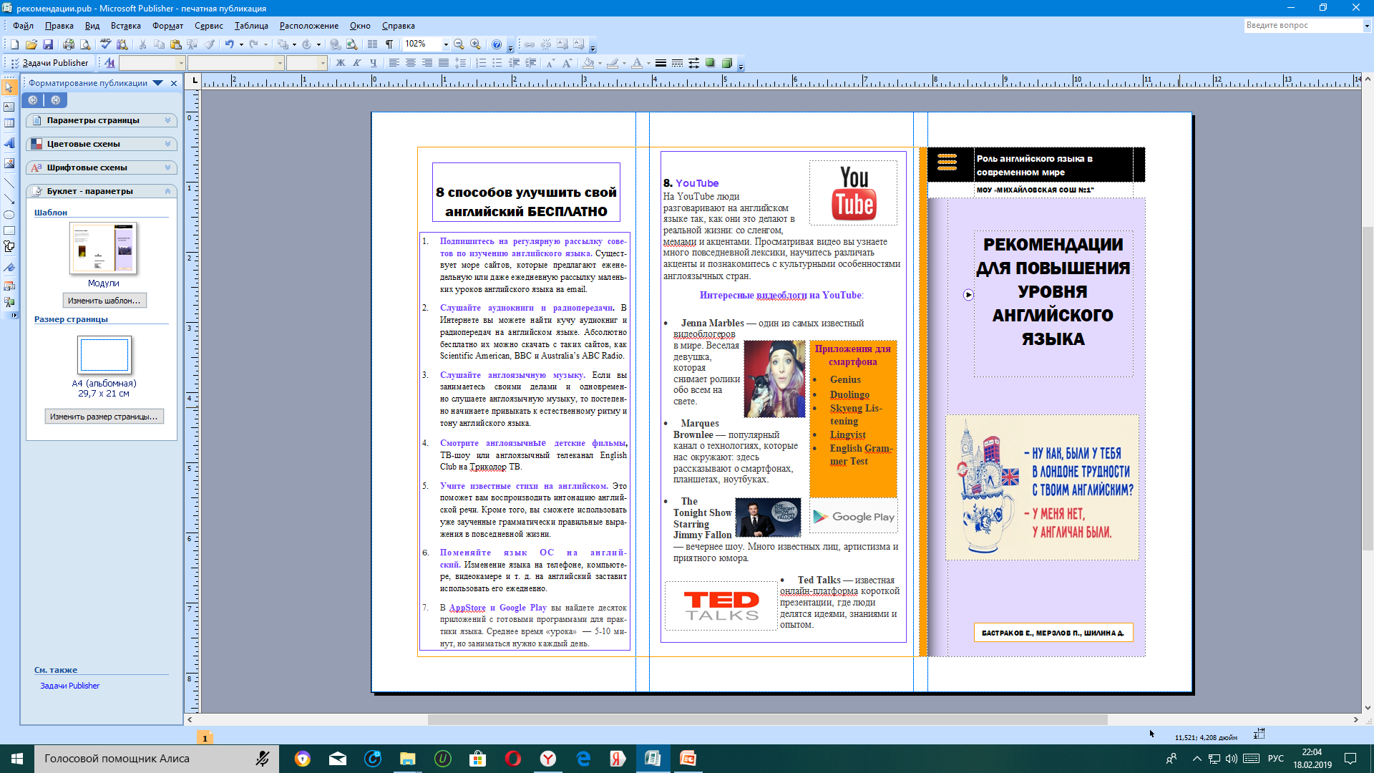The image size is (1374, 773).
Task: Decrease indent of the paragraph
Action: [x=514, y=63]
